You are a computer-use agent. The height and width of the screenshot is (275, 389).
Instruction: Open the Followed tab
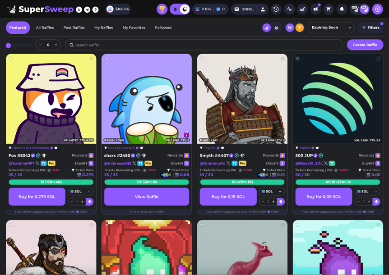pyautogui.click(x=163, y=27)
